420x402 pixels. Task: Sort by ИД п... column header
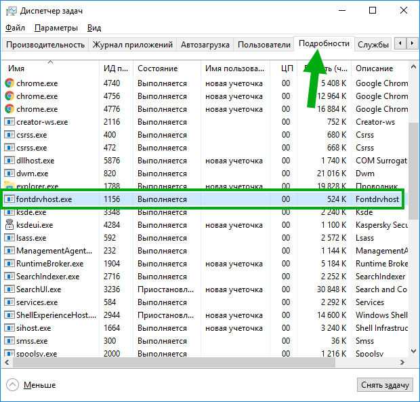116,68
